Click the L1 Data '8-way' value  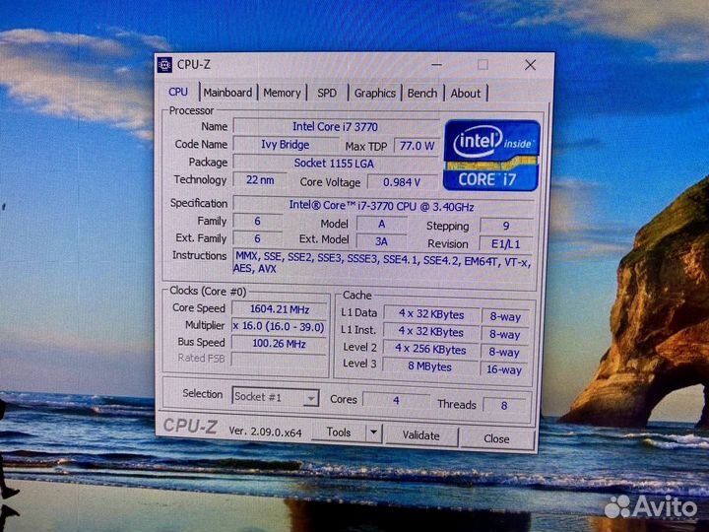[x=505, y=316]
